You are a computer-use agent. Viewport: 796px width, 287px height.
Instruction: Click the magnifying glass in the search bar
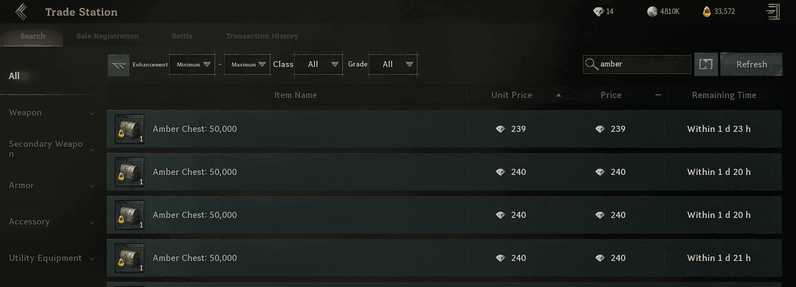click(x=591, y=64)
